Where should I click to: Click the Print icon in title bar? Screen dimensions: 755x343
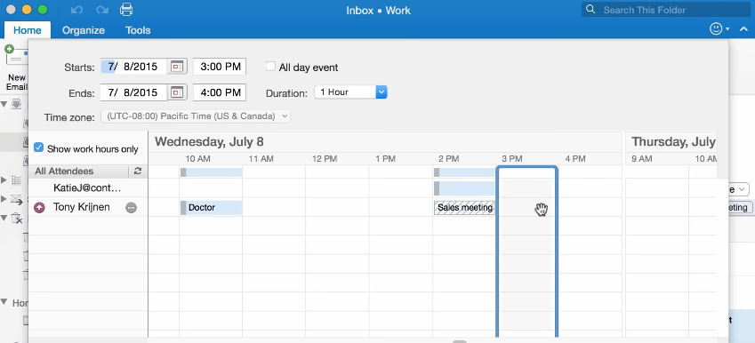pos(126,10)
